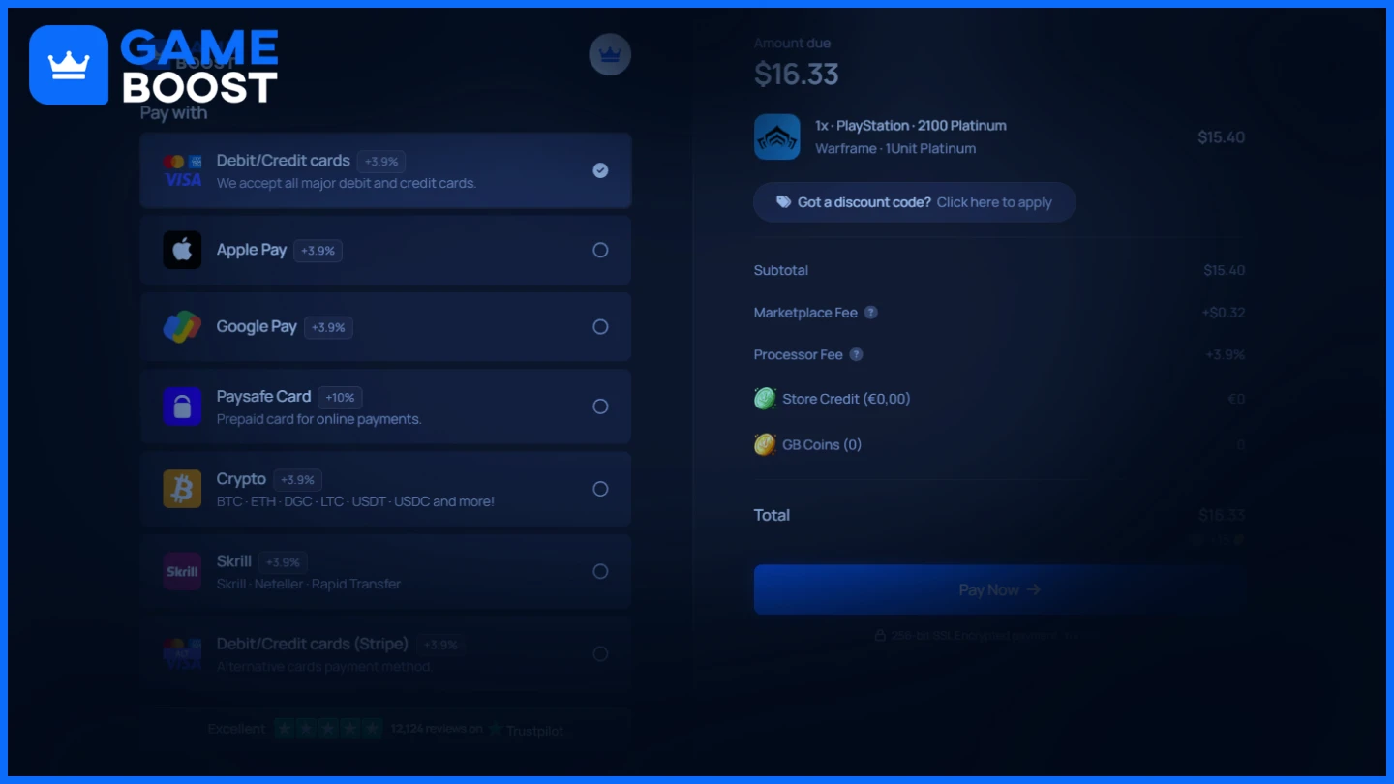This screenshot has height=784, width=1394.
Task: Click the Google Pay logo icon
Action: pos(182,327)
